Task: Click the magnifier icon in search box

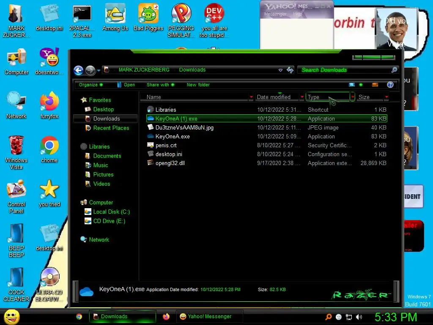Action: point(395,70)
